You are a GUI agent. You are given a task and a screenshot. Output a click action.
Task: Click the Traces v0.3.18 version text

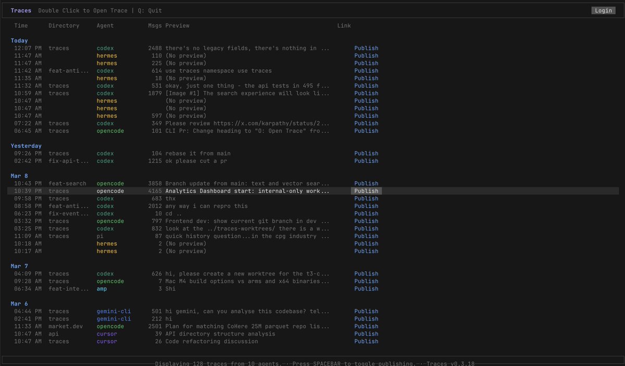click(451, 363)
